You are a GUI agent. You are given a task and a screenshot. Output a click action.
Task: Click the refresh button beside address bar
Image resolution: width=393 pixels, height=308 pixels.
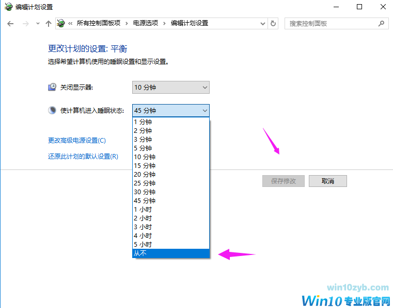pos(273,23)
